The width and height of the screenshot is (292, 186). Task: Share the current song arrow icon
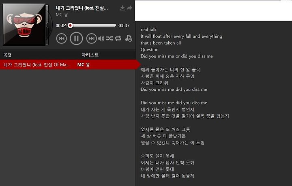tap(129, 8)
